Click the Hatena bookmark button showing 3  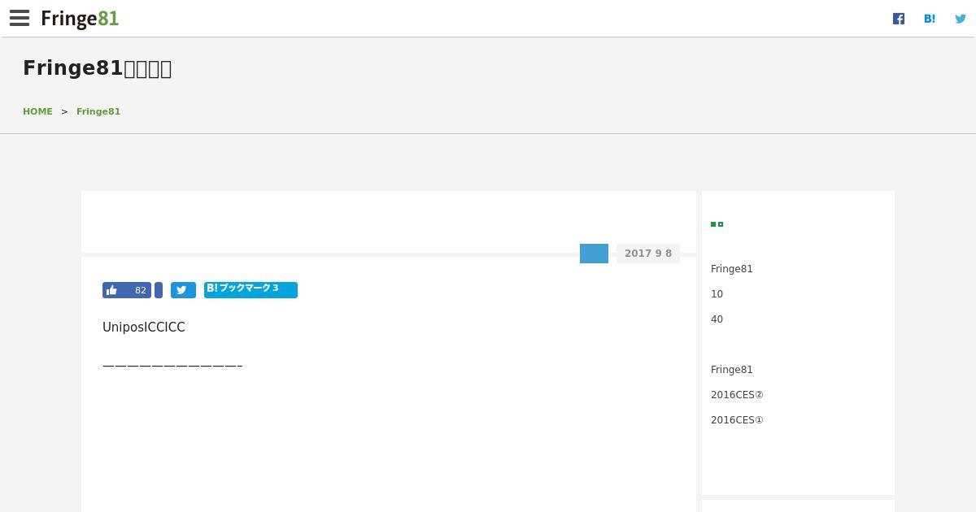[251, 290]
